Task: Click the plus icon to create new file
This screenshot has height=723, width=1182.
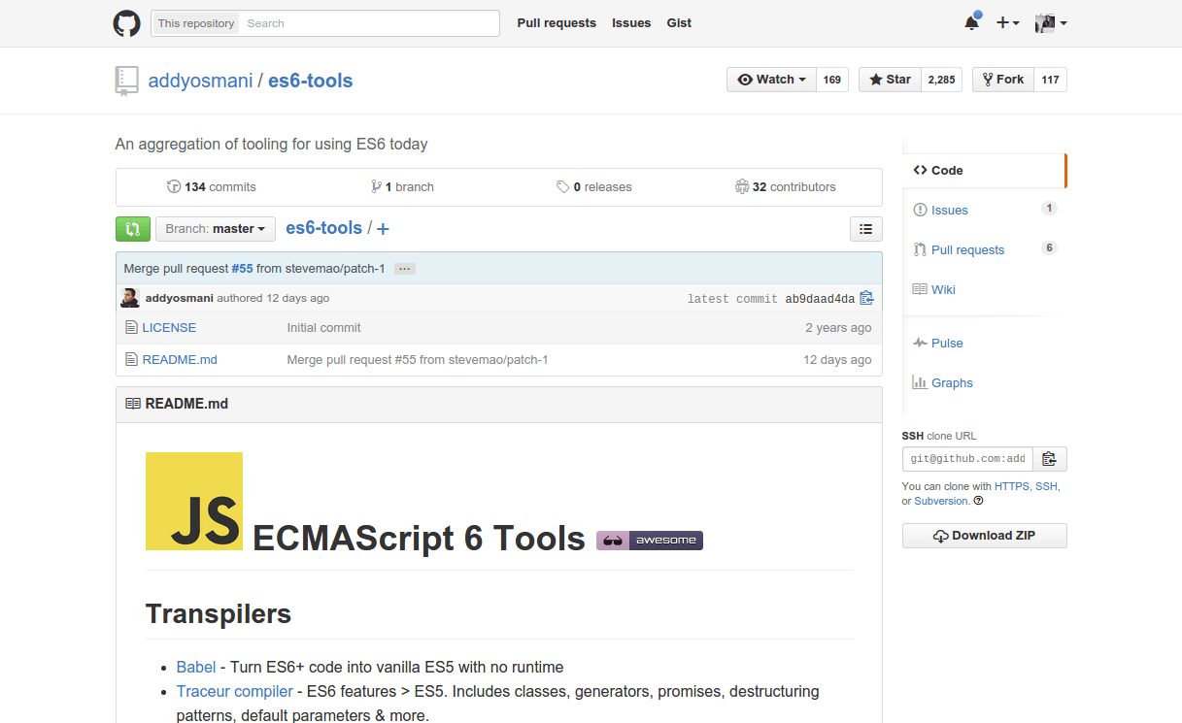Action: (383, 229)
